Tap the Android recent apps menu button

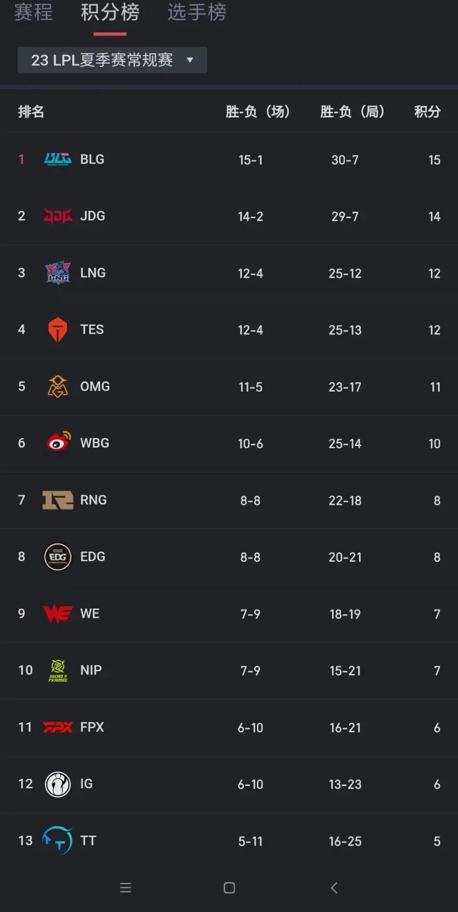pyautogui.click(x=125, y=887)
